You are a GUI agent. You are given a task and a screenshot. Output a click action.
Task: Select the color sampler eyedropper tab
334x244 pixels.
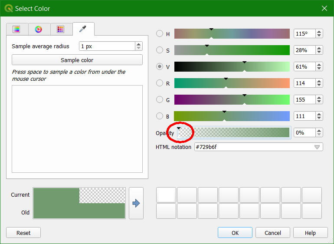point(83,29)
